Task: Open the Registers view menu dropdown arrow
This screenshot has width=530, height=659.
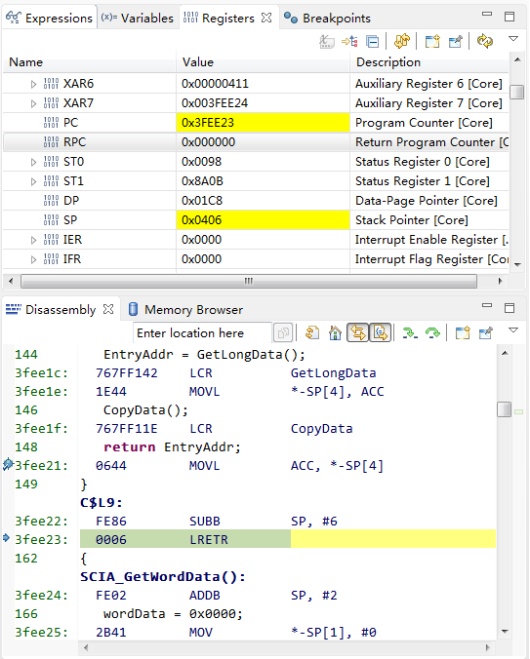Action: pyautogui.click(x=513, y=39)
